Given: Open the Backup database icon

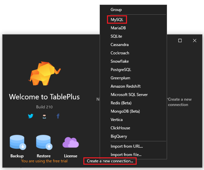Looking at the screenshot, I should pyautogui.click(x=18, y=142).
